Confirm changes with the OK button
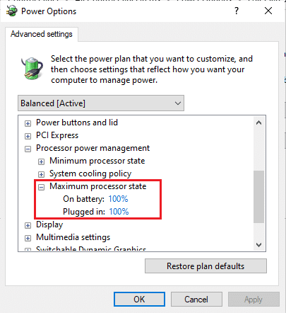Screen dimensions: 286x313 click(x=139, y=300)
